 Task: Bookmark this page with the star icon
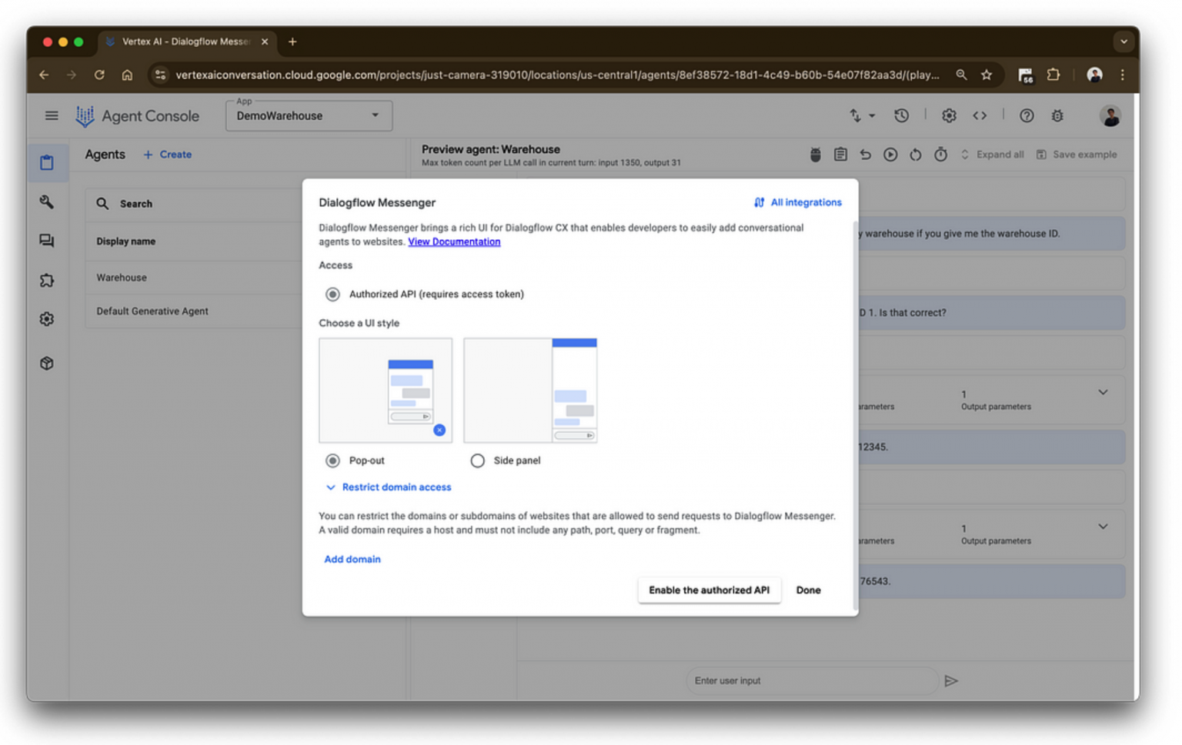tap(987, 75)
